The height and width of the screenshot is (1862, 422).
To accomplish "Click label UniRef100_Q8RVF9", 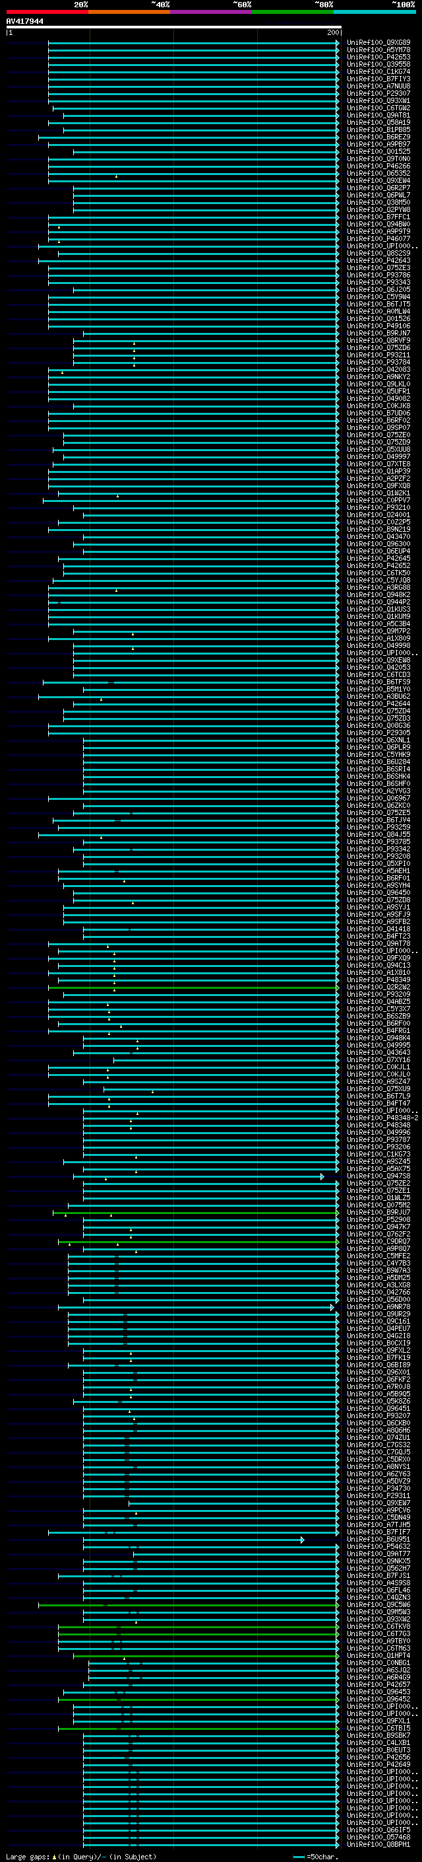I will [378, 340].
